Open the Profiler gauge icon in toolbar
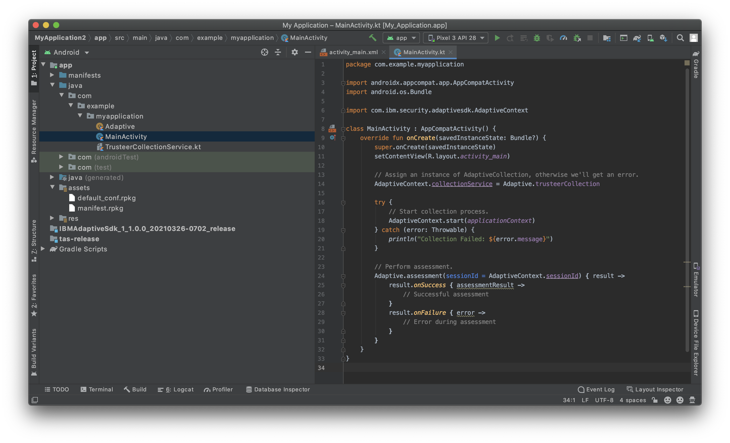This screenshot has width=730, height=443. coord(563,38)
